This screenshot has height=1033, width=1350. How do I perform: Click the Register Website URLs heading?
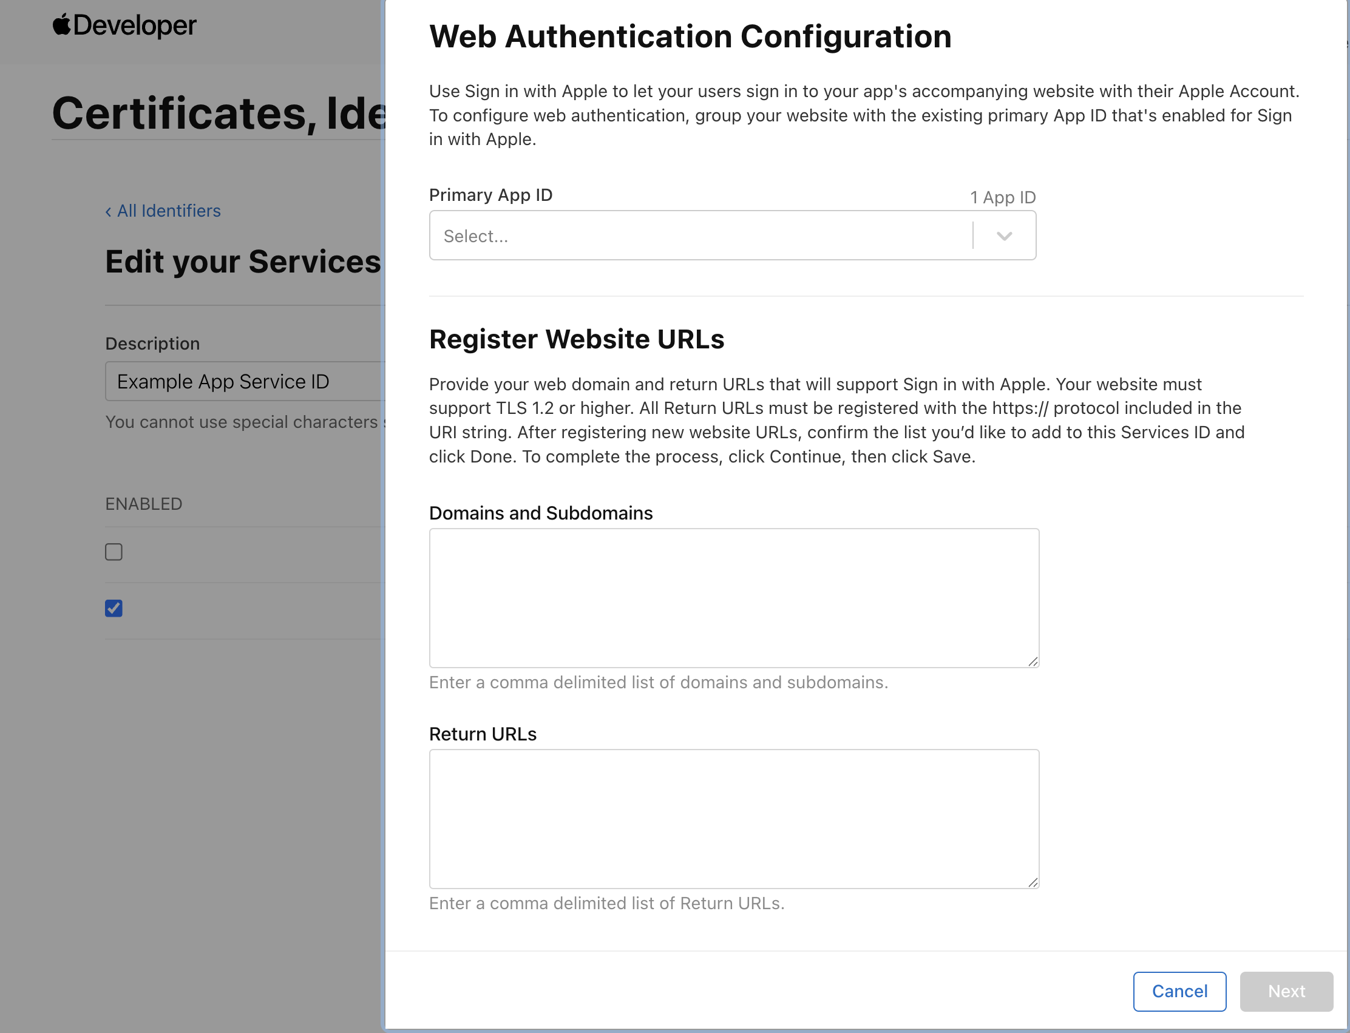[577, 339]
